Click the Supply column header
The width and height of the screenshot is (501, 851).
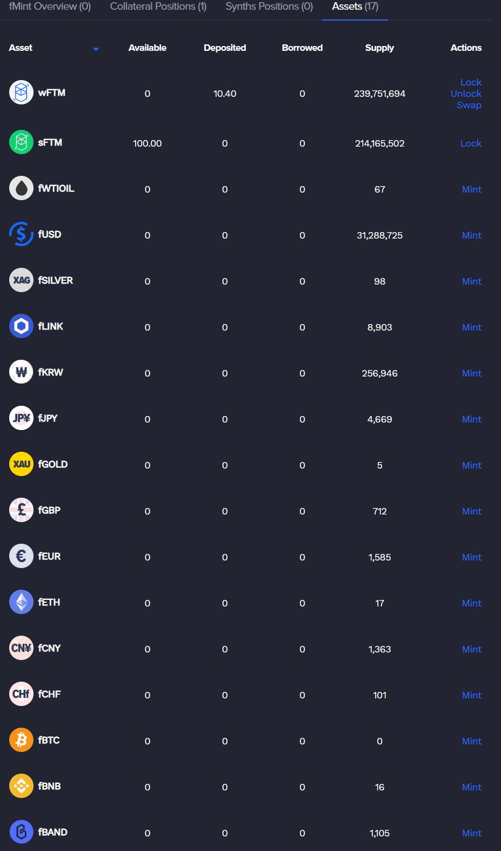[379, 48]
